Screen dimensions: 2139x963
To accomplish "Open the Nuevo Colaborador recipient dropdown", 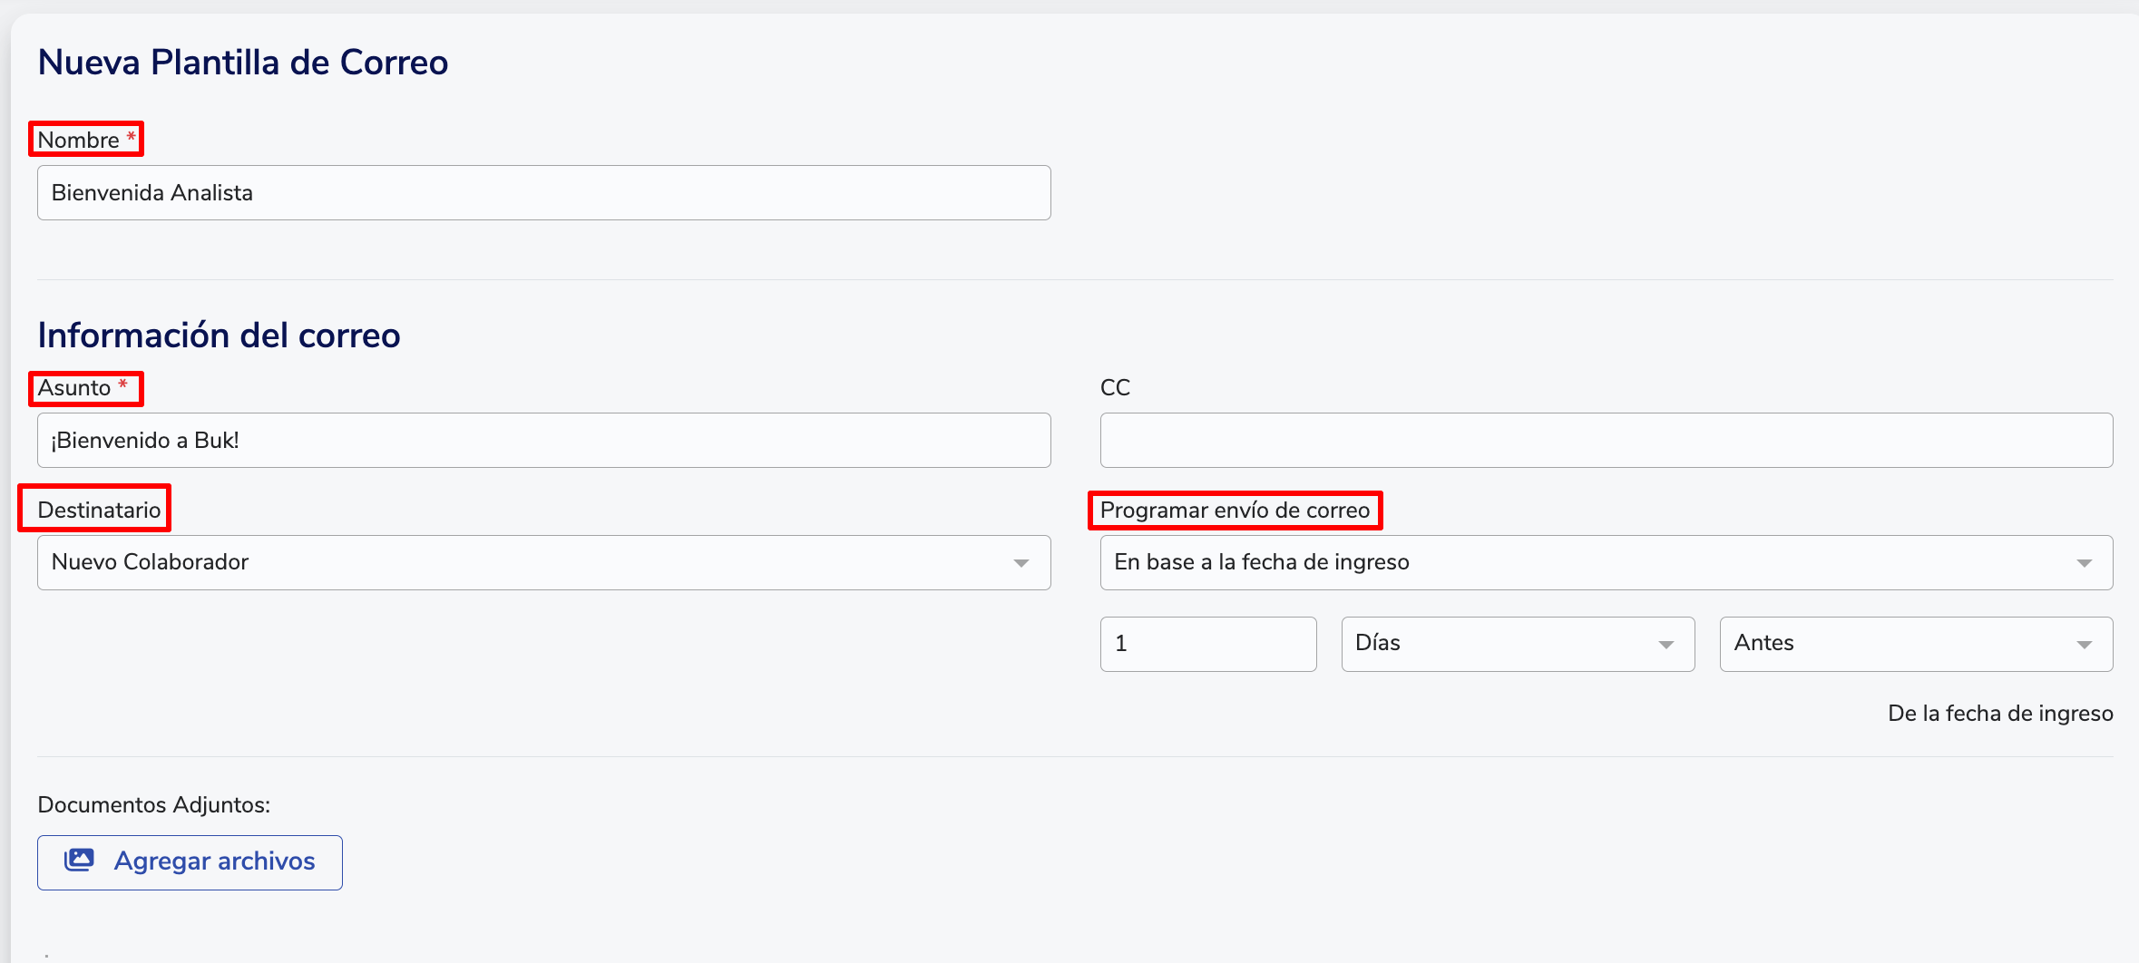I will point(543,562).
